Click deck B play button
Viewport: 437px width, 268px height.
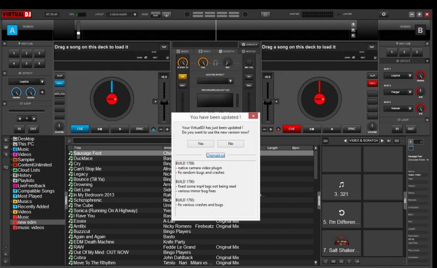(x=332, y=129)
